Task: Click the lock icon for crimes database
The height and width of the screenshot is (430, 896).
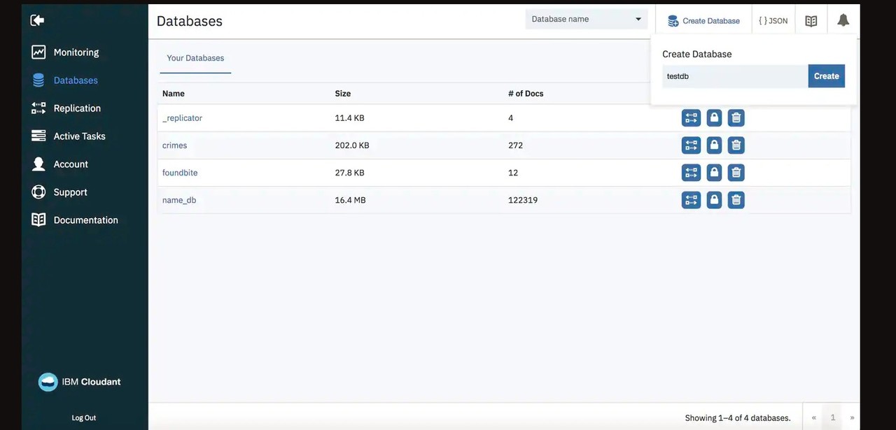Action: click(714, 145)
